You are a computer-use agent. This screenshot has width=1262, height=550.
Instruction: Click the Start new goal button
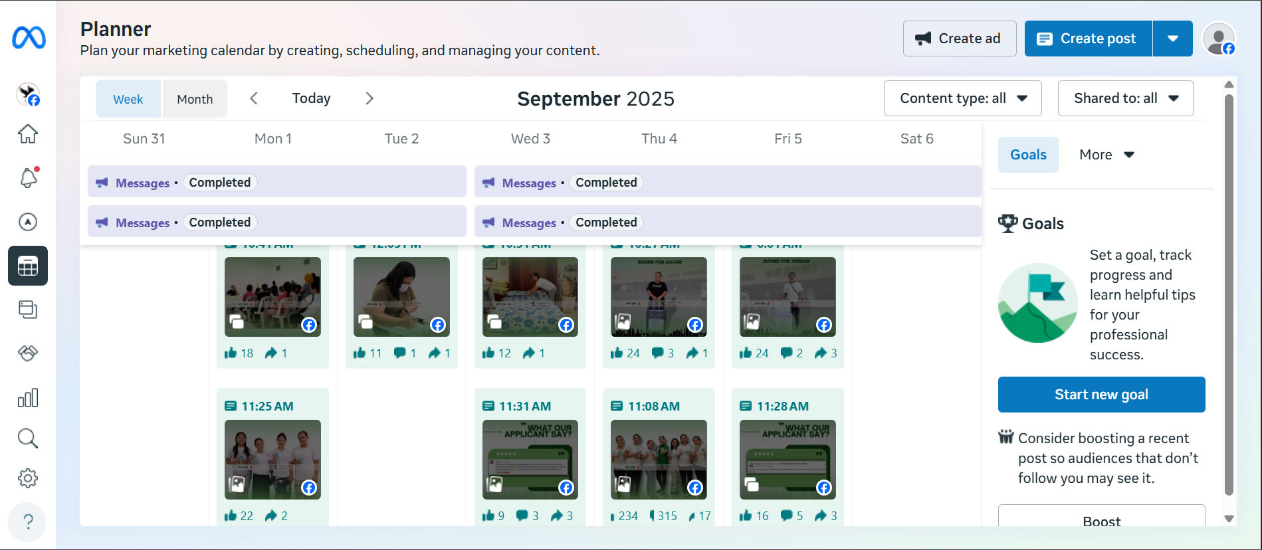point(1101,395)
